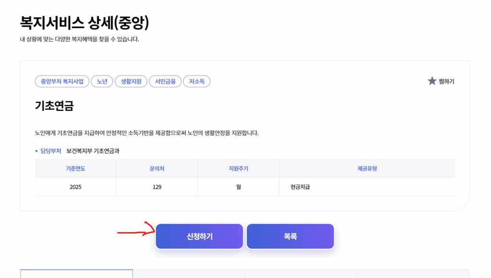491x278 pixels.
Task: Click the star icon to bookmark this service
Action: (432, 81)
